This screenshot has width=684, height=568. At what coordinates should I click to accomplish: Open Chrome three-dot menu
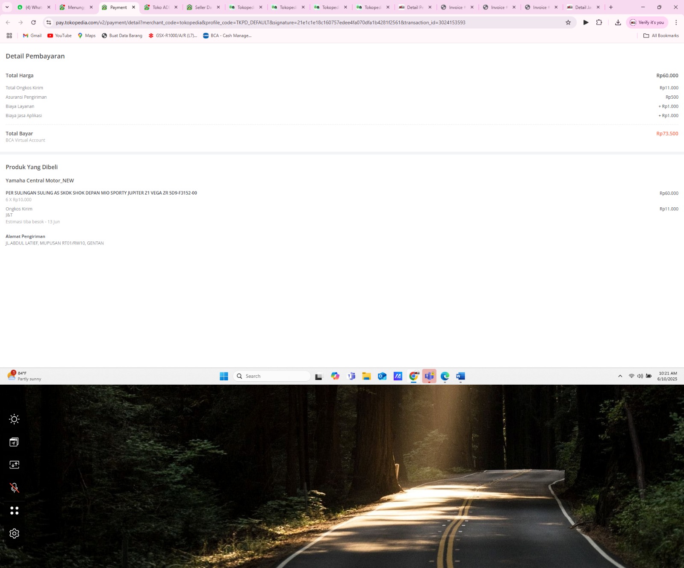(x=676, y=22)
